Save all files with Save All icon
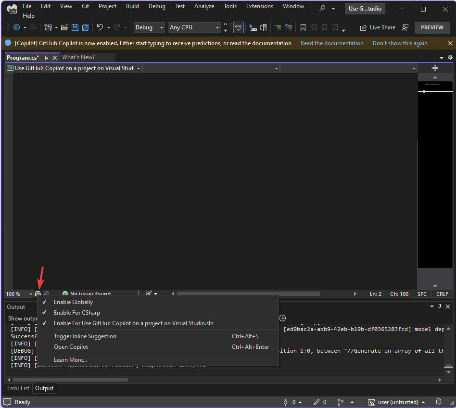The width and height of the screenshot is (456, 408). pos(85,27)
